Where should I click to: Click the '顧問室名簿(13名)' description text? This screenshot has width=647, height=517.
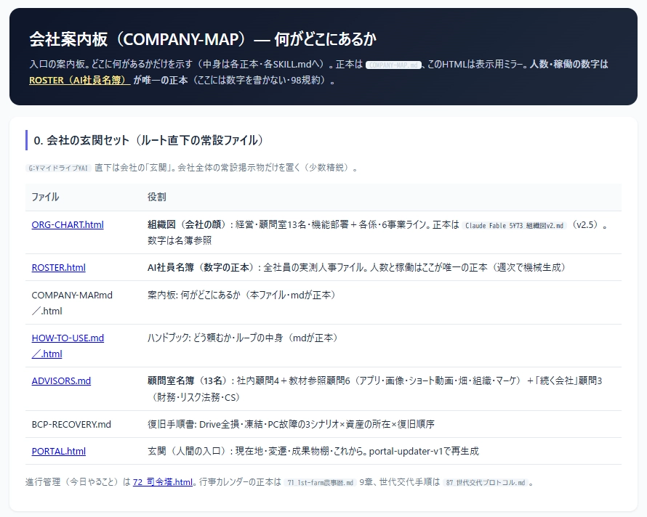tap(188, 380)
